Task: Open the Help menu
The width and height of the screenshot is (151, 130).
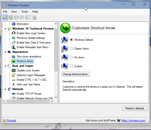Action: pyautogui.click(x=35, y=12)
